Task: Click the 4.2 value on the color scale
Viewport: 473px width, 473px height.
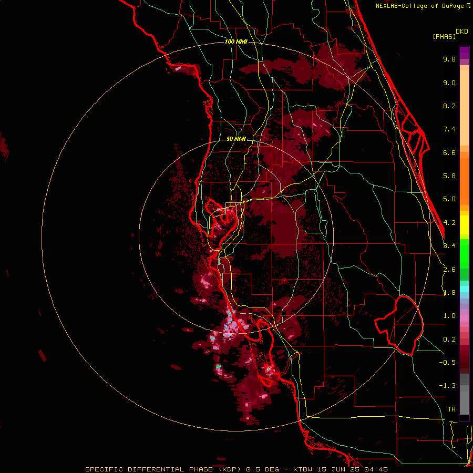Action: tap(449, 223)
